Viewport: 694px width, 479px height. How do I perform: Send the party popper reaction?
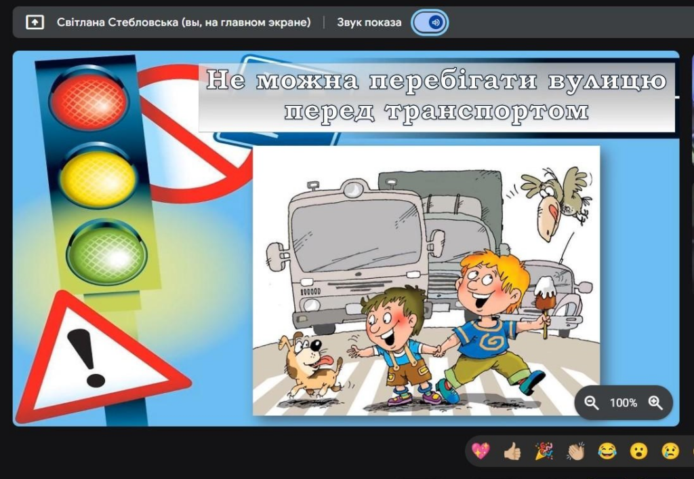(x=544, y=451)
